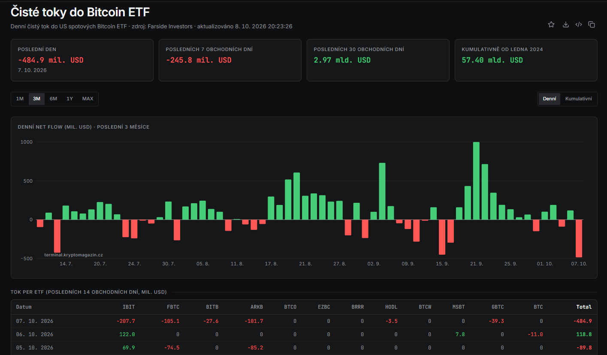
Task: Sort the table by FBTC column
Action: point(173,307)
